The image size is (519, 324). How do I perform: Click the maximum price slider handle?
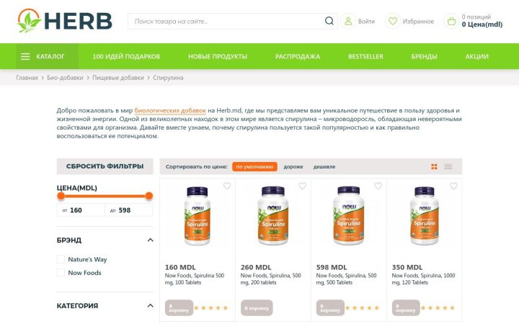tap(149, 196)
